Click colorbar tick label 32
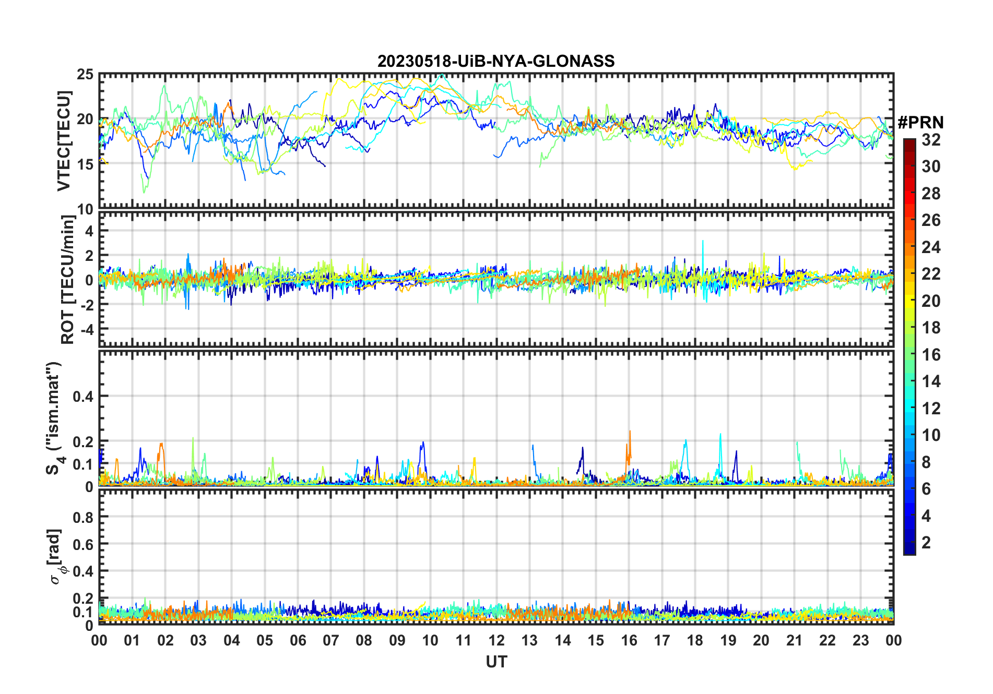 coord(931,139)
